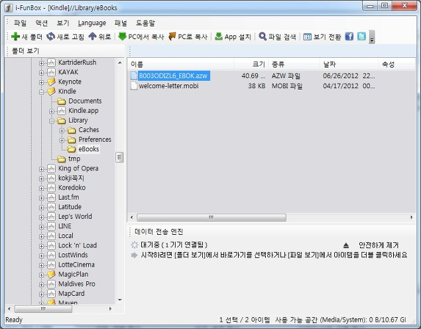Click the B003ODIZL6_EBOK.azw file icon
This screenshot has width=421, height=329.
point(134,76)
